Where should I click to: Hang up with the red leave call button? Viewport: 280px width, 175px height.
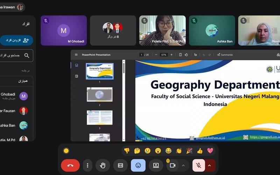point(70,165)
